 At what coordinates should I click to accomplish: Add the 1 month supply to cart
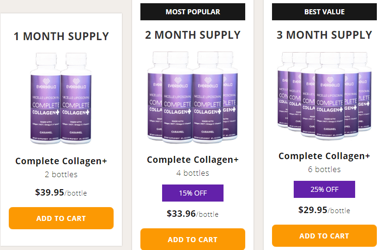pyautogui.click(x=61, y=218)
